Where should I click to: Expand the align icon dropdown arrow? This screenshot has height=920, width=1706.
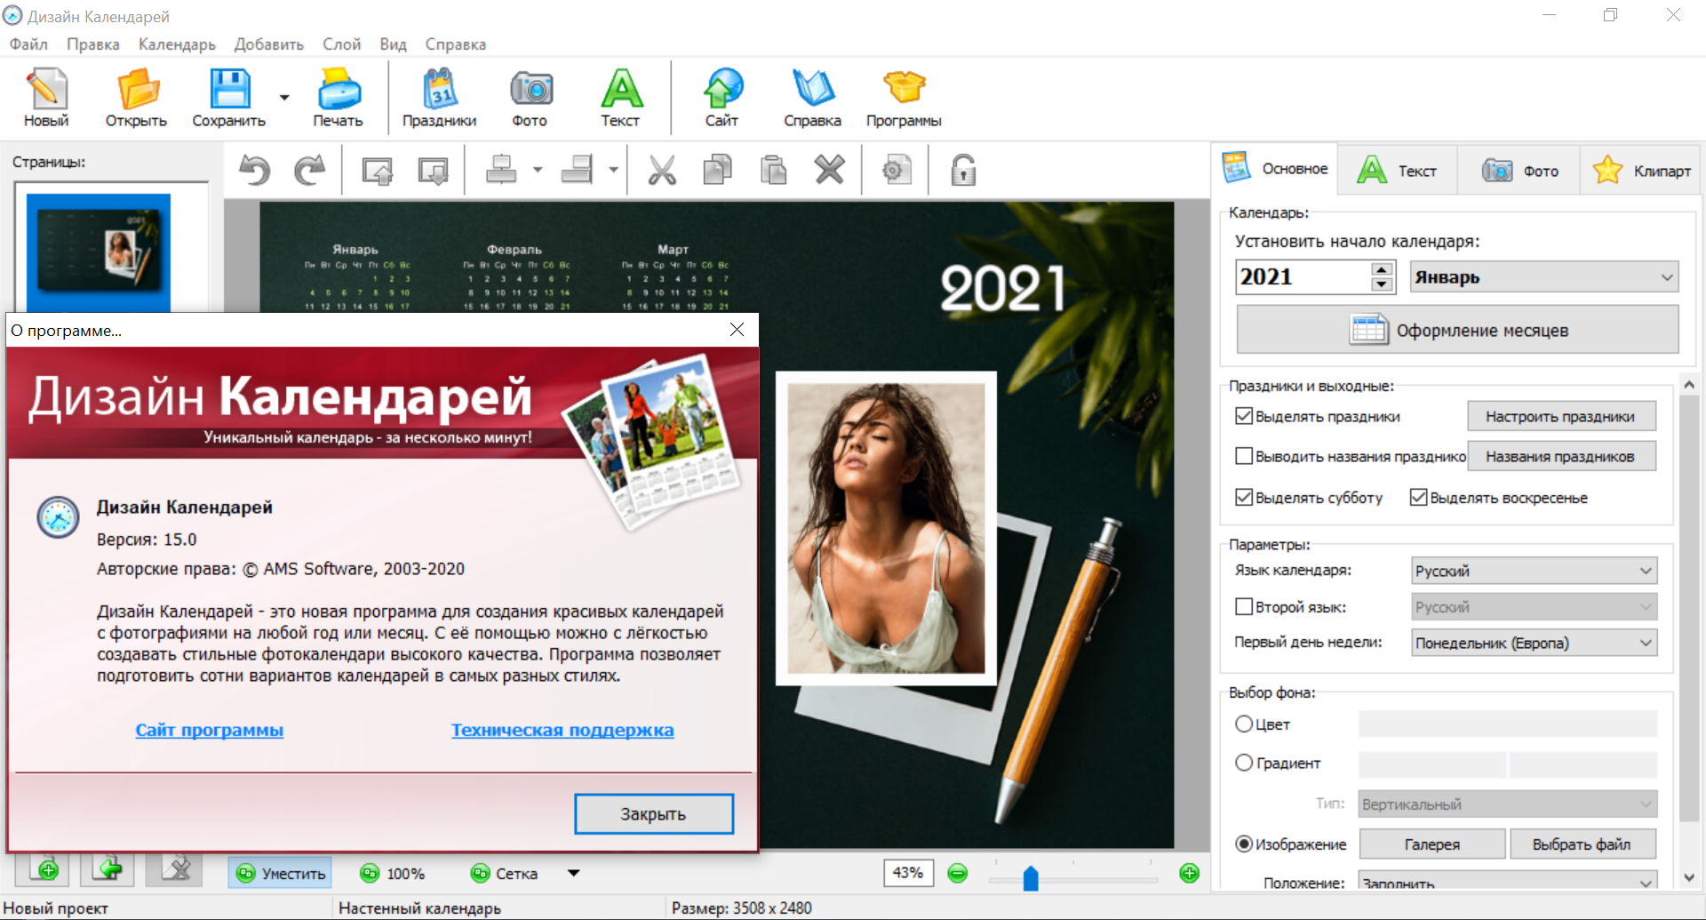tap(538, 170)
